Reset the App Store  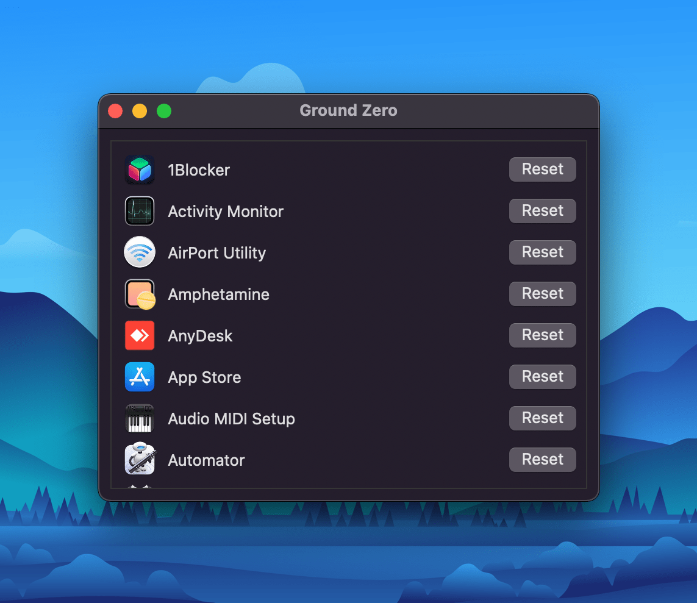click(x=542, y=377)
